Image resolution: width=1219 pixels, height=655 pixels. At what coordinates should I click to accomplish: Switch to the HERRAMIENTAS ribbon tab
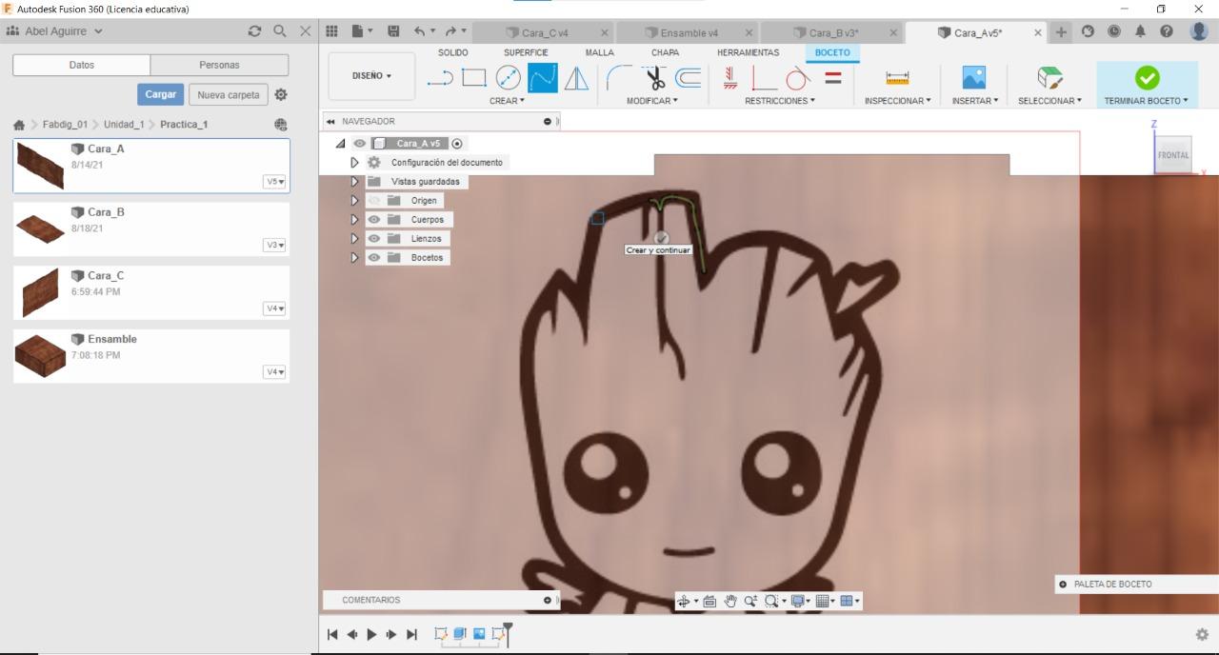point(749,52)
